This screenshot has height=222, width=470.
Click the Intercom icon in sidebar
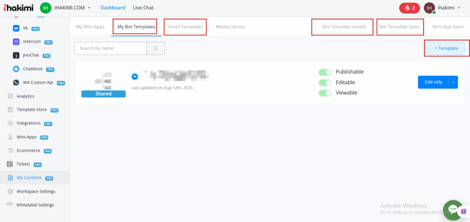point(16,42)
